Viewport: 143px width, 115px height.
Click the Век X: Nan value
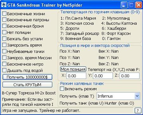click(108, 51)
